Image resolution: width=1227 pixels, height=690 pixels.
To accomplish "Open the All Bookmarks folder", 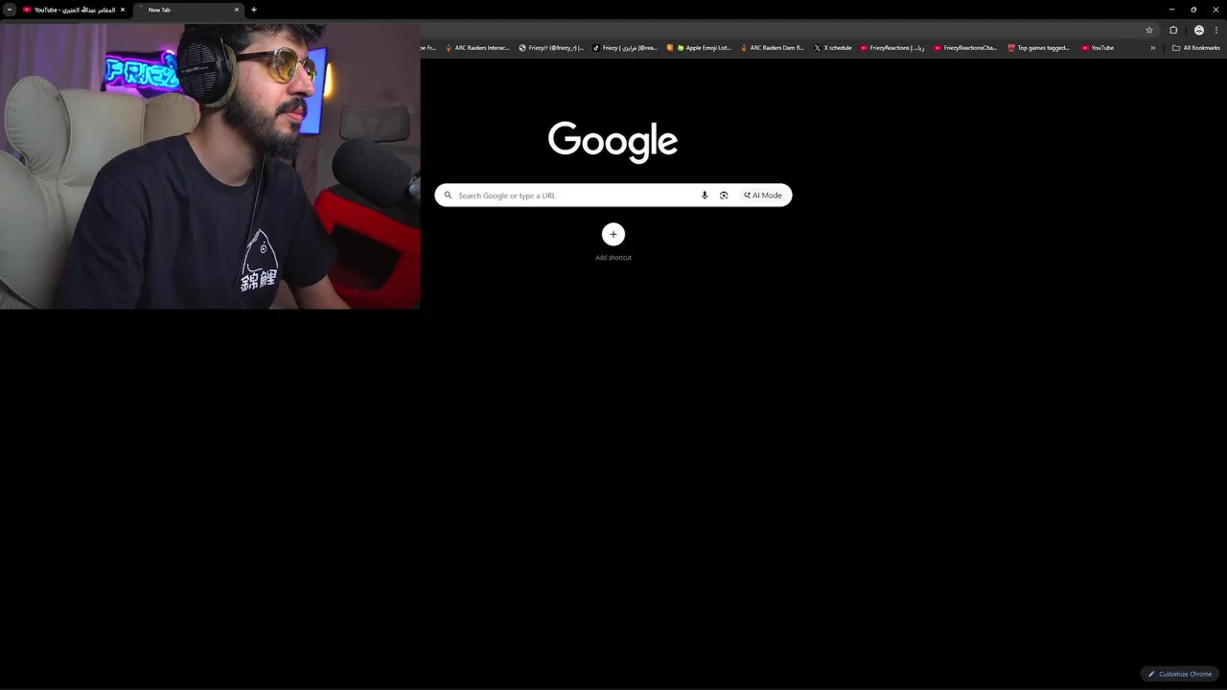I will [x=1196, y=48].
